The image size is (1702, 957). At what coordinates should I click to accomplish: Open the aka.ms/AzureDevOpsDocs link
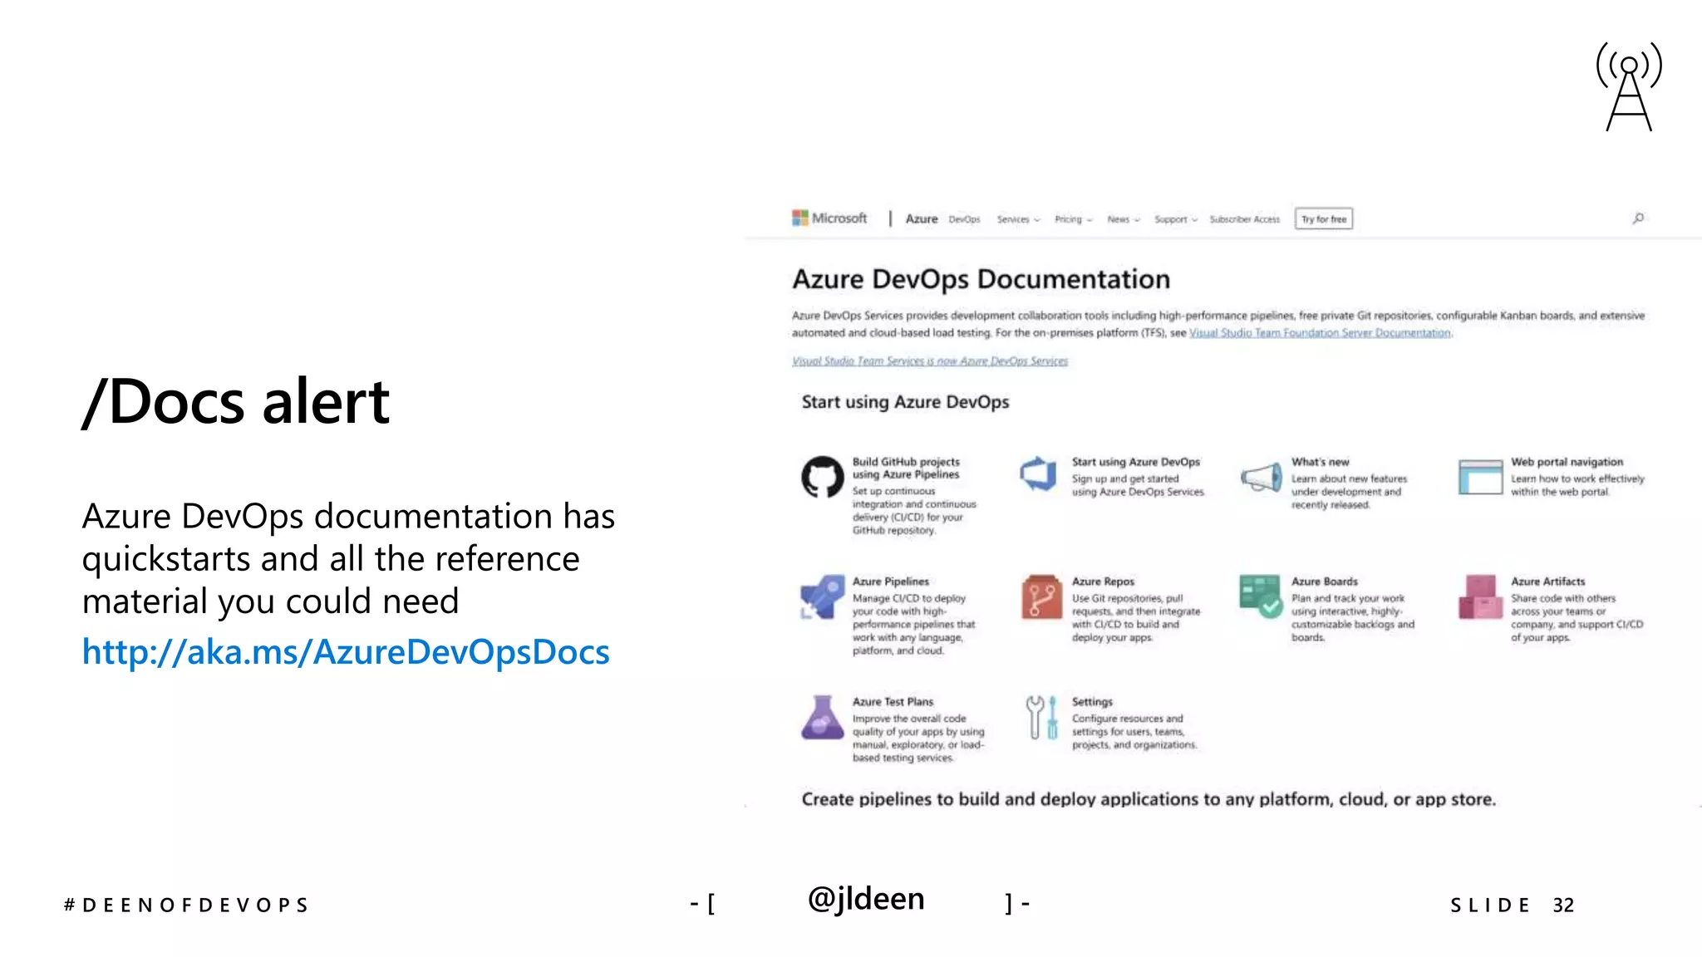tap(346, 652)
